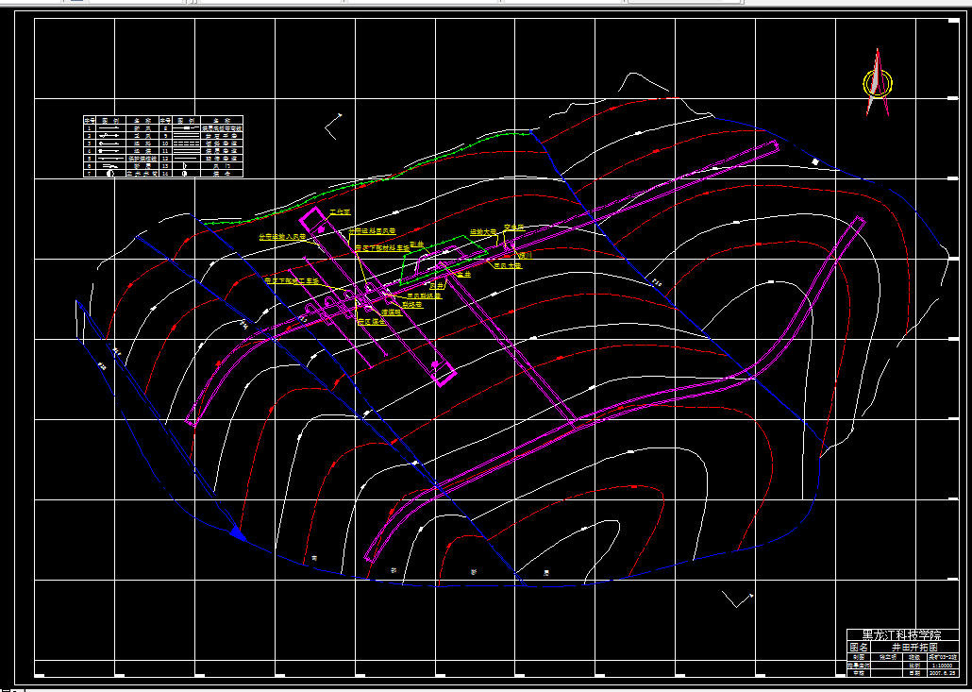
Task: Click the 风井 annotation
Action: coord(437,286)
